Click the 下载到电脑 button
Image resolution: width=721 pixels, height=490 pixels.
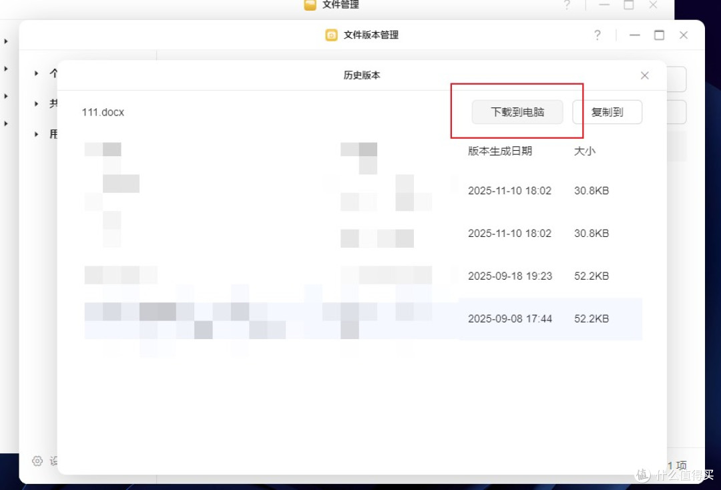[517, 112]
